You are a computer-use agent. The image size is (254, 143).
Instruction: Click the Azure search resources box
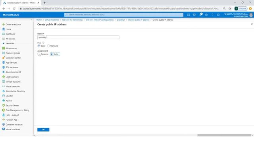click(x=124, y=15)
